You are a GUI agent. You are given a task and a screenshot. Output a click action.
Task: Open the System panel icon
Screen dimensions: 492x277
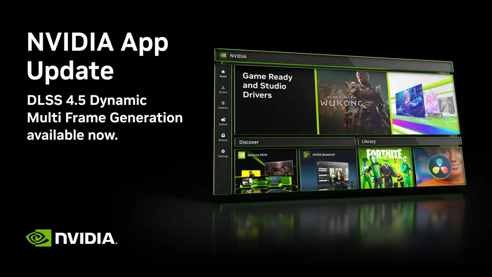pos(223,120)
